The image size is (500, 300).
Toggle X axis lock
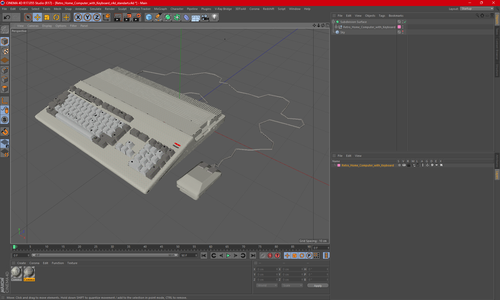78,17
